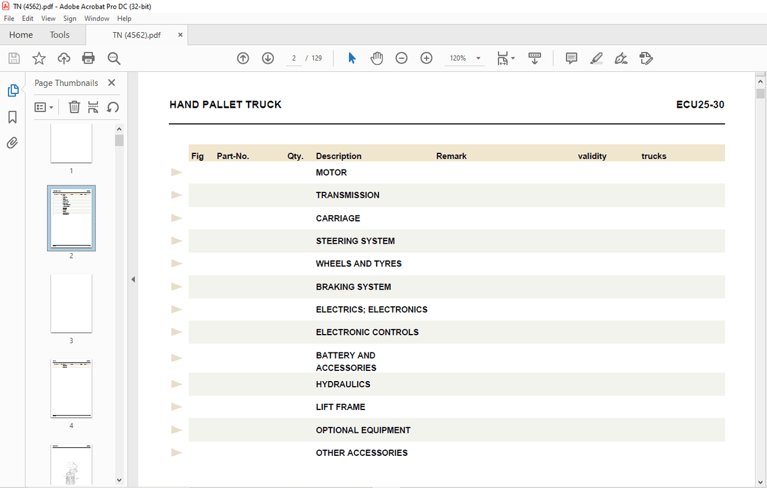This screenshot has height=488, width=767.
Task: Open the BRAKING SYSTEM entry
Action: click(x=353, y=287)
